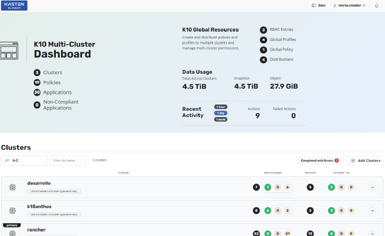
Task: Open the A-Z sort dropdown
Action: coord(24,160)
